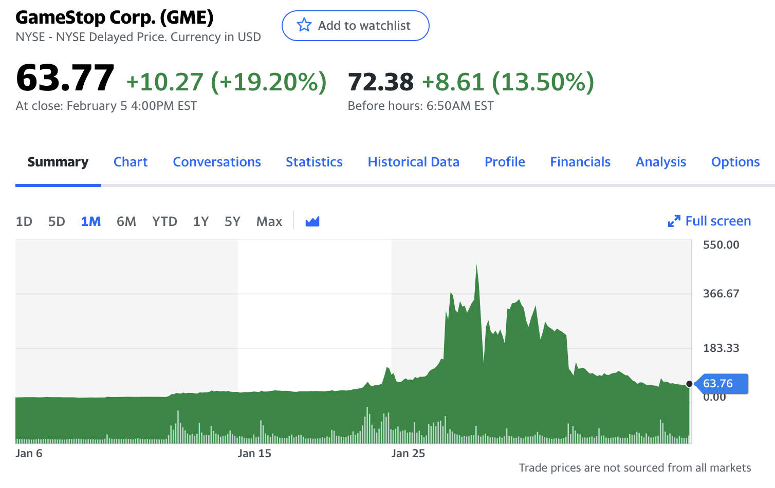775x488 pixels.
Task: Click the 550.00 y-axis label
Action: tap(721, 245)
